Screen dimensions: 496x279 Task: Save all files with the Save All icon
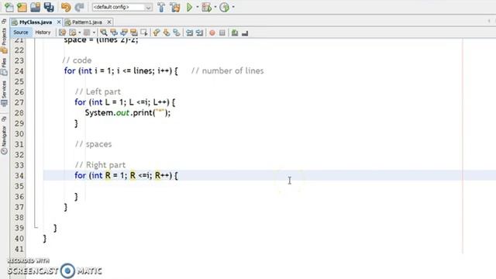click(x=49, y=7)
